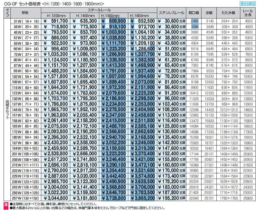Click the H:1200mm column header
258x213 pixels.
point(56,16)
